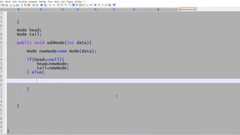The width and height of the screenshot is (240, 135).
Task: Open the Macro menu
Action: tap(57, 1)
